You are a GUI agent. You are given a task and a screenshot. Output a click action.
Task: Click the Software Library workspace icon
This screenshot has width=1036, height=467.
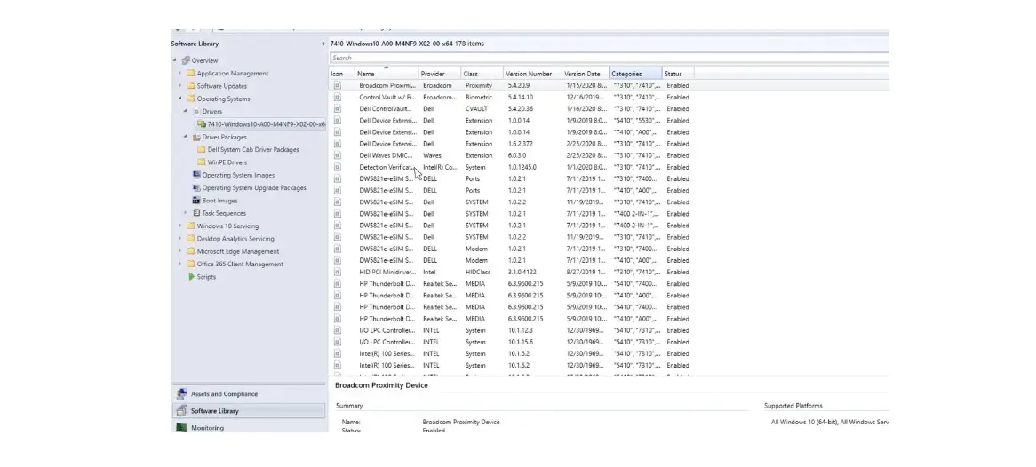(x=181, y=411)
